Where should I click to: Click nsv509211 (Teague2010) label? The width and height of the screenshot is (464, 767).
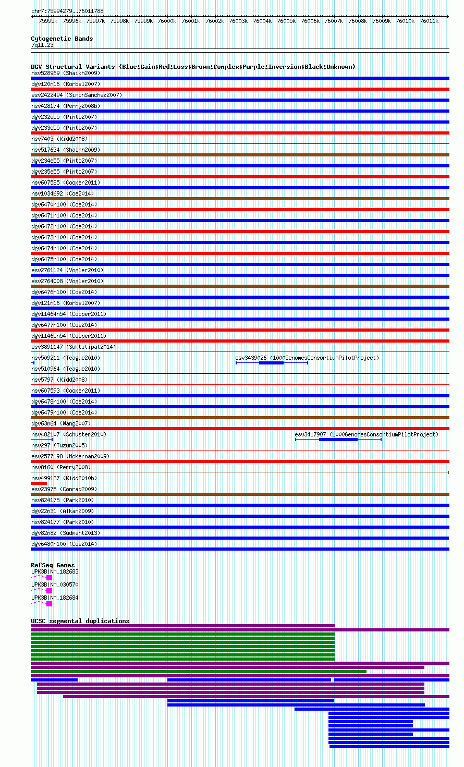click(66, 358)
